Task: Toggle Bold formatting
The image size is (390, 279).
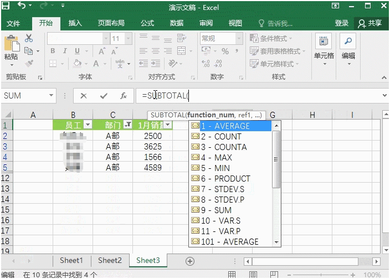Action: pyautogui.click(x=53, y=51)
